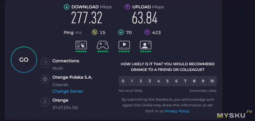255x121 pixels.
Task: Rate recommendation score 0
Action: [123, 81]
